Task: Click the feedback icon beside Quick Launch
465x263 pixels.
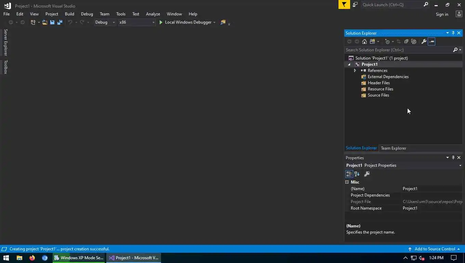Action: (355, 4)
